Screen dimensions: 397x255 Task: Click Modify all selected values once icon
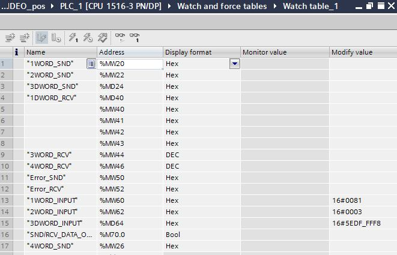(x=73, y=37)
